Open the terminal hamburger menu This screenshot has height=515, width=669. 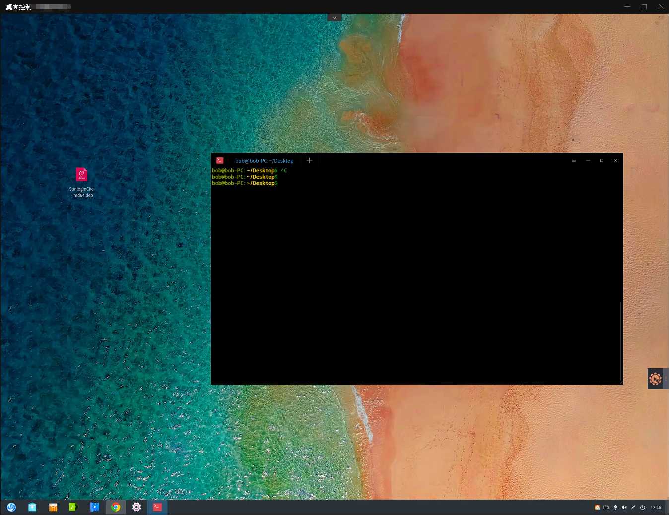point(574,160)
